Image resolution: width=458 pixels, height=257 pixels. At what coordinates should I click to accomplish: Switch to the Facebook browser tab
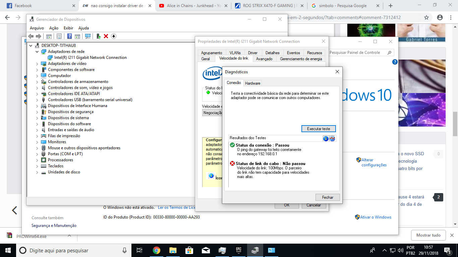40,6
